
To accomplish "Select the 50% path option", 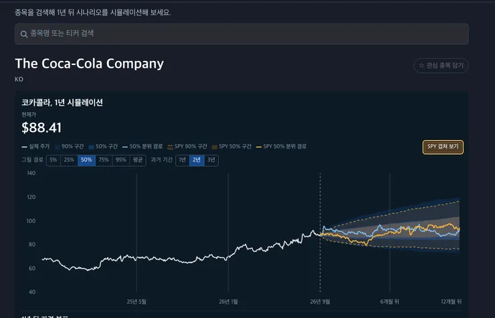I will pyautogui.click(x=86, y=160).
